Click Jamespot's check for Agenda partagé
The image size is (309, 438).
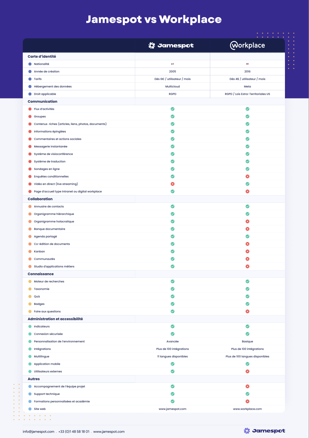173,236
